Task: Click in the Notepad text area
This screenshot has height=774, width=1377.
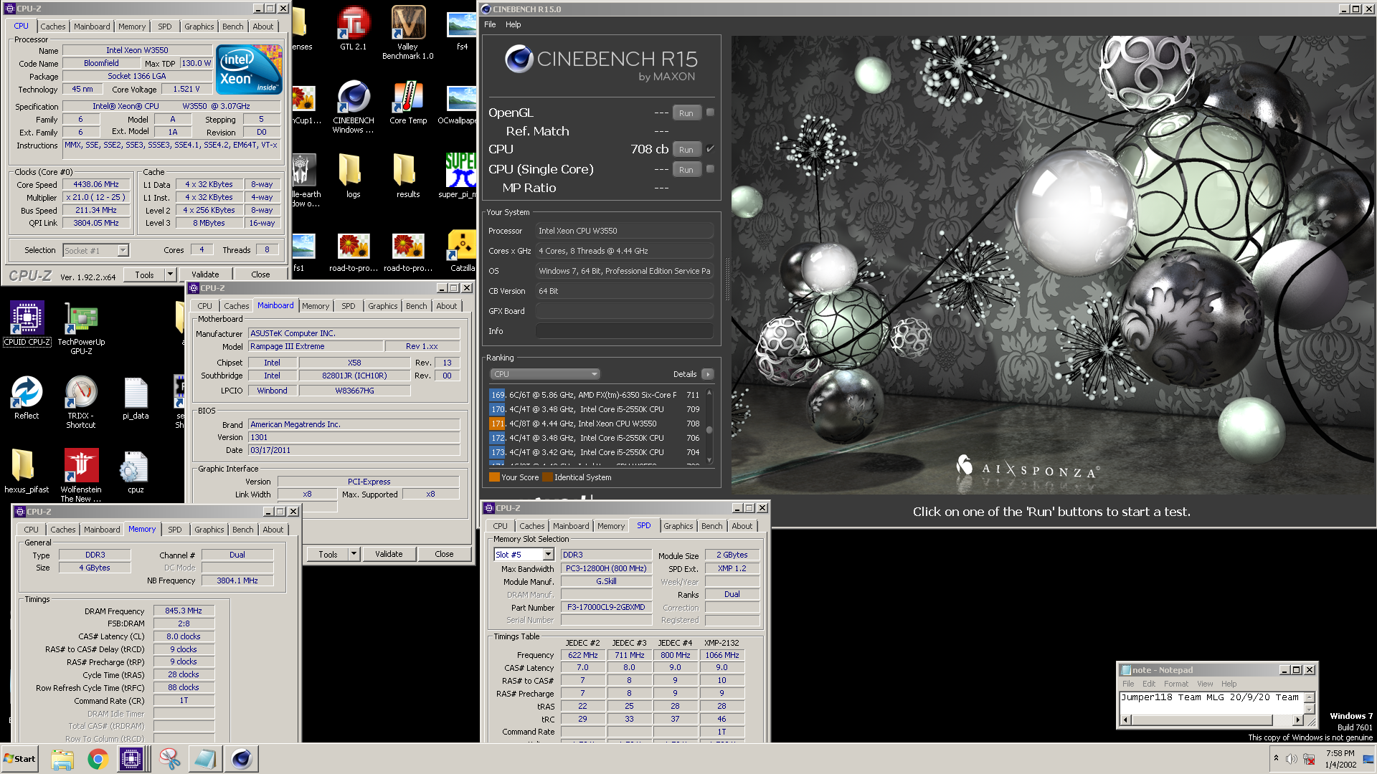Action: [1211, 703]
